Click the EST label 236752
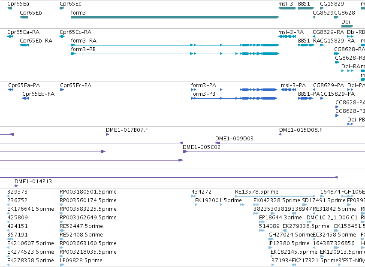The width and height of the screenshot is (365, 267). (18, 200)
